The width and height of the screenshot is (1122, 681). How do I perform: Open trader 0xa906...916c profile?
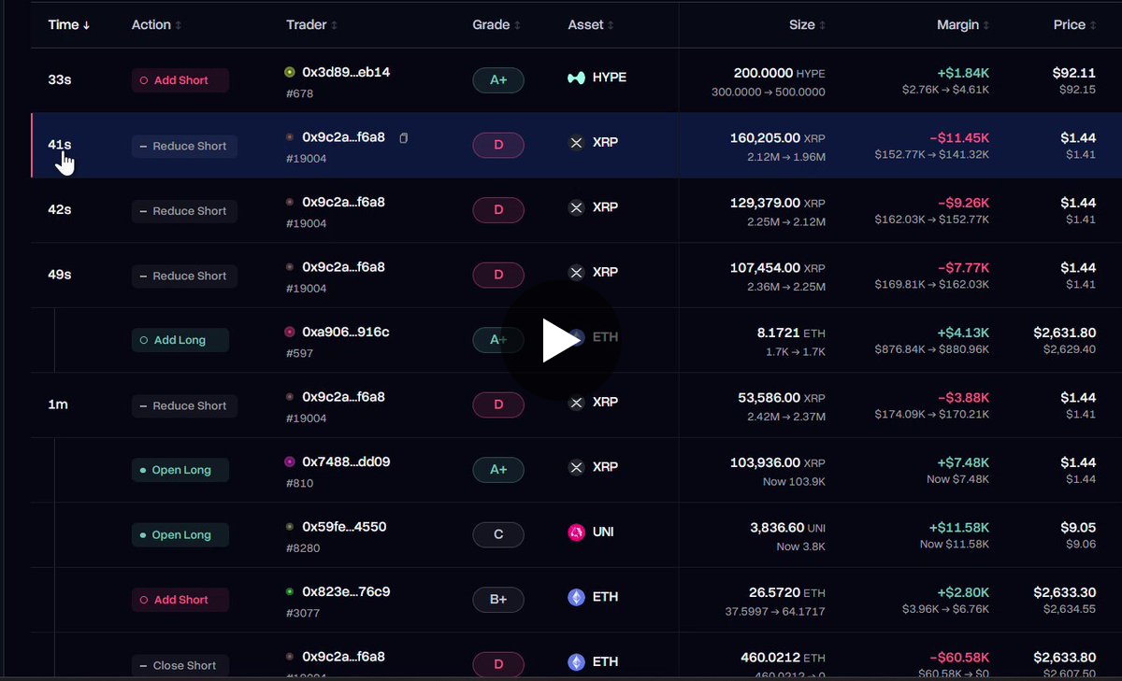[x=346, y=332]
